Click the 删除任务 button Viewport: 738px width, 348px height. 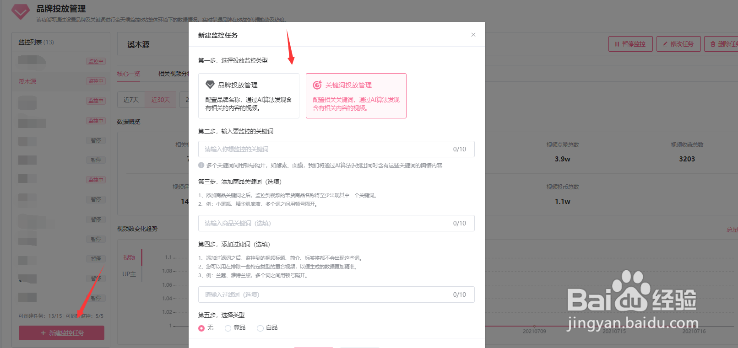point(722,44)
